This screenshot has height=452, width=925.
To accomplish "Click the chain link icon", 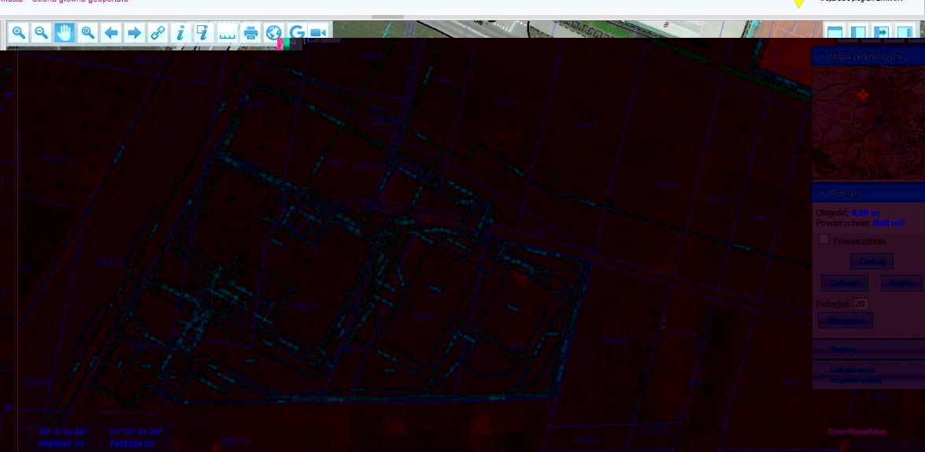I will (157, 32).
